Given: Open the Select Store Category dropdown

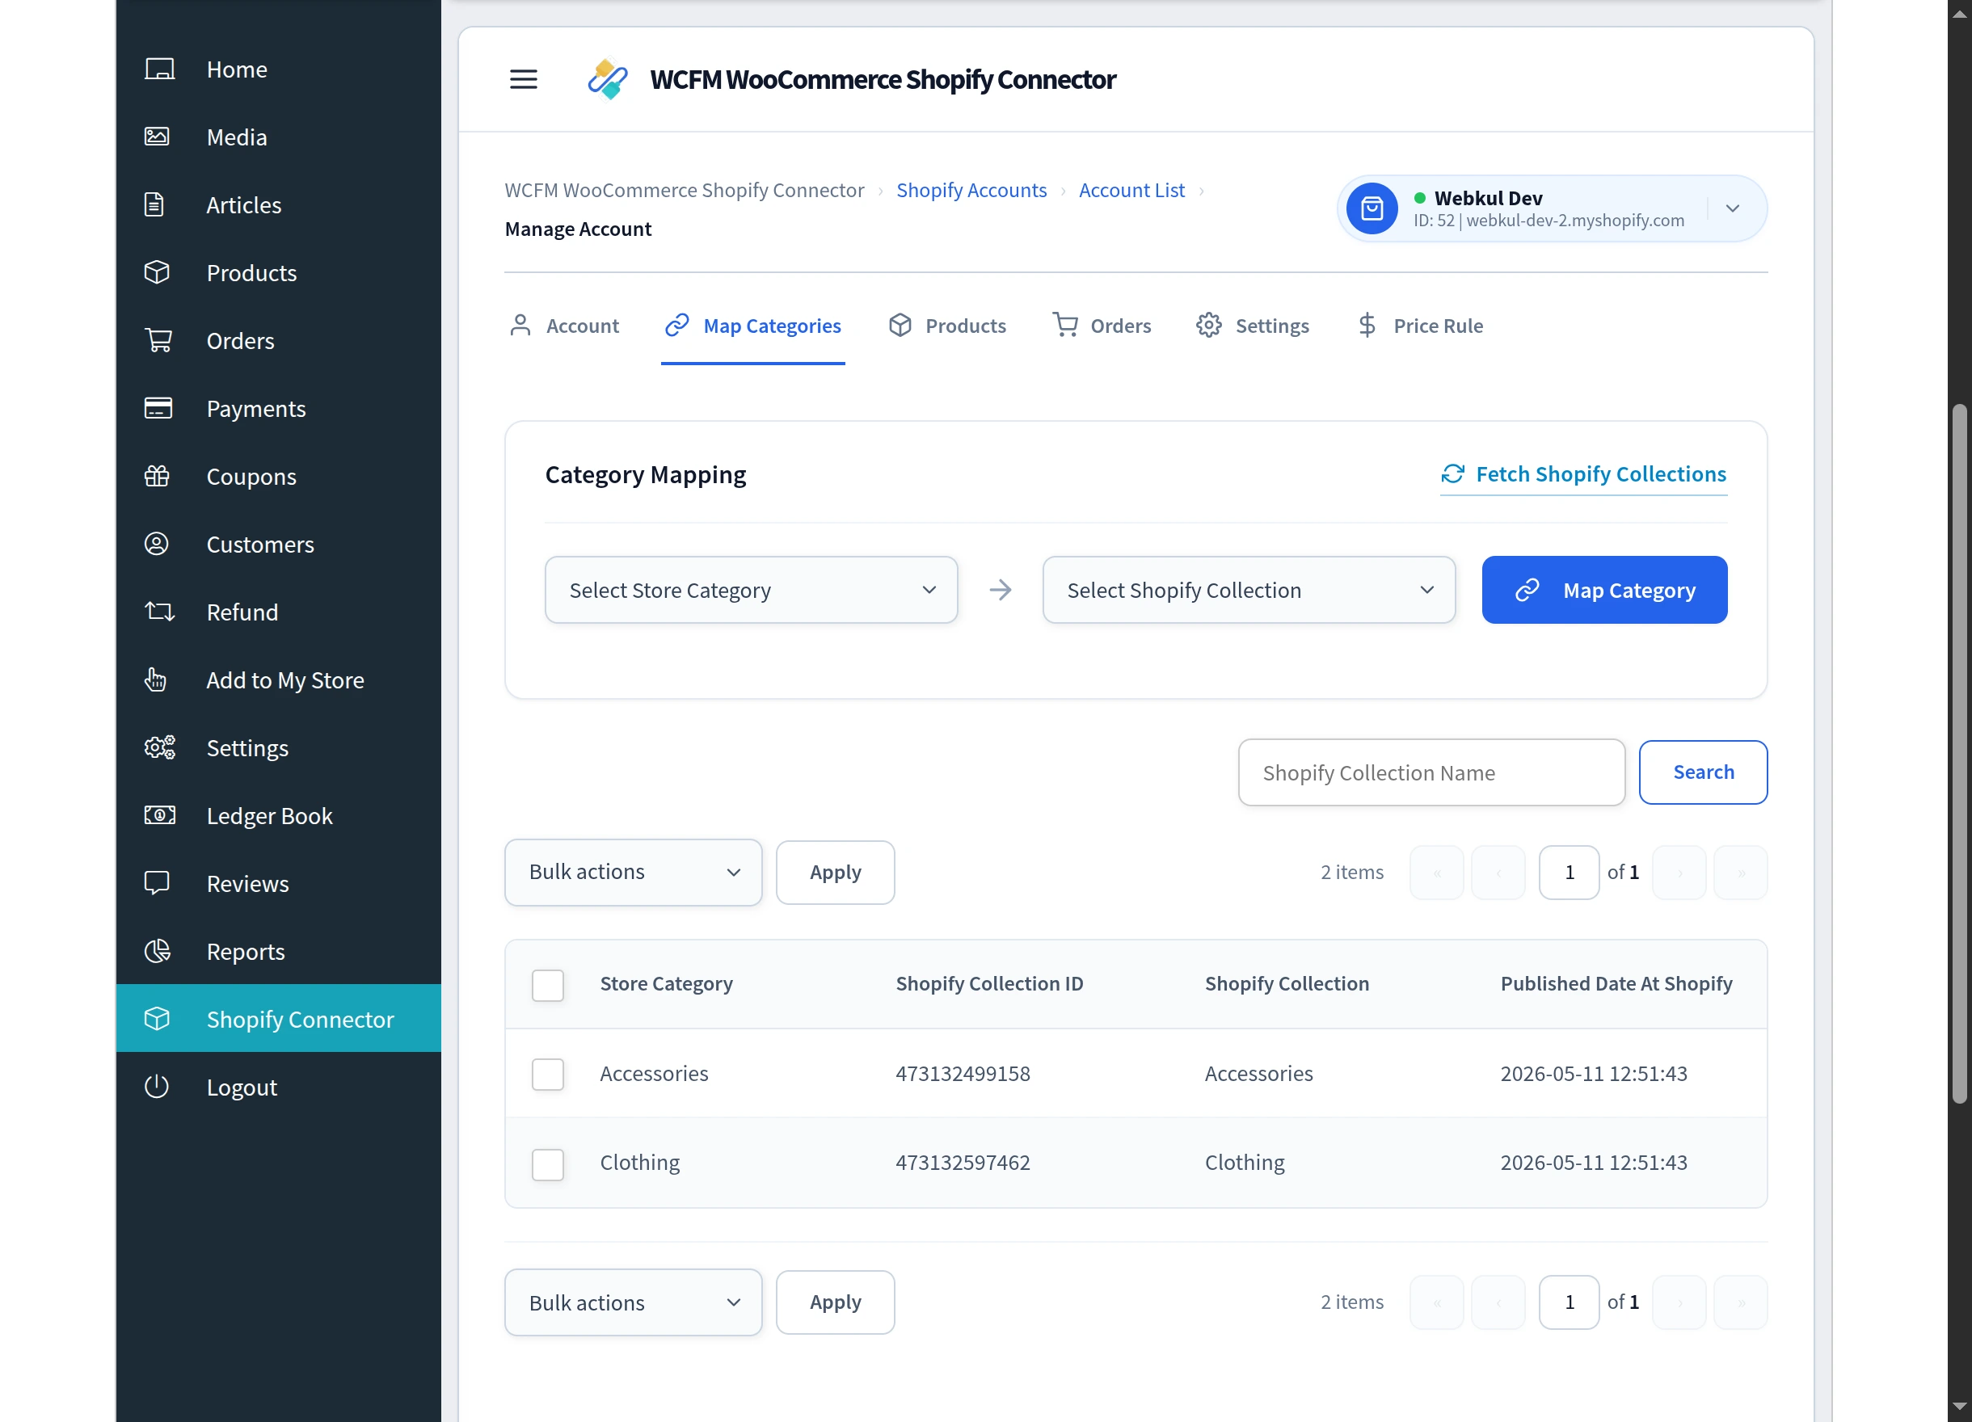Looking at the screenshot, I should coord(752,590).
